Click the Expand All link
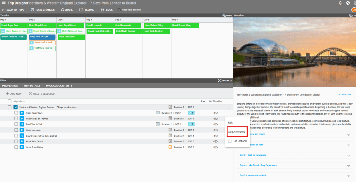The width and height of the screenshot is (356, 182). pos(345,95)
